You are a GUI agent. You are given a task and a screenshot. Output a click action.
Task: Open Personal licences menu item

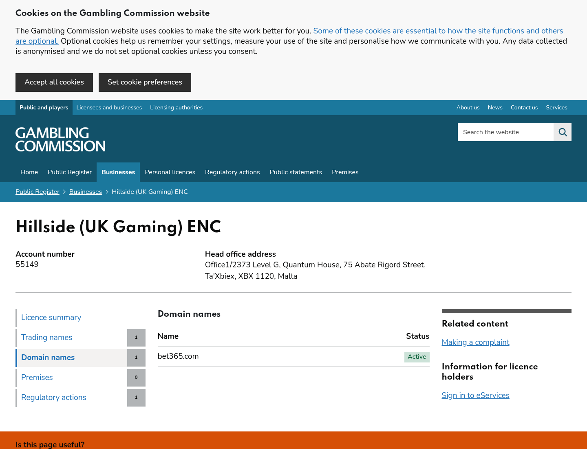170,172
